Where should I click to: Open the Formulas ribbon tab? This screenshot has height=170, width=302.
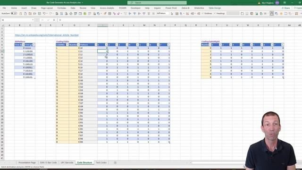tap(62, 8)
